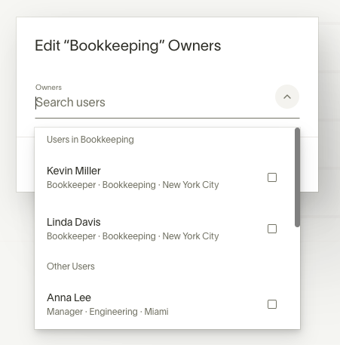Click the "Other Users" group header
The image size is (340, 345).
71,266
